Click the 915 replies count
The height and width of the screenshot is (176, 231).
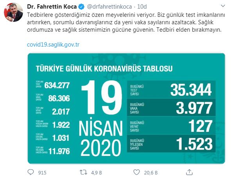click(42, 172)
